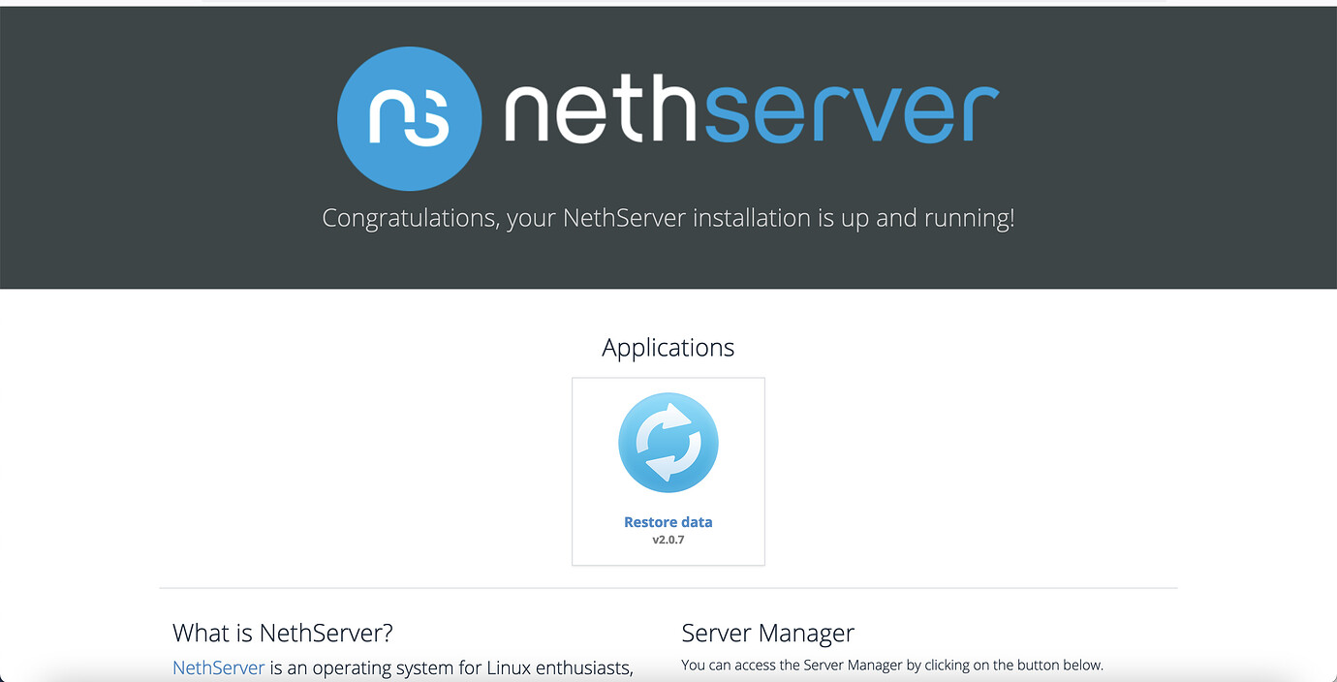Click the "What is NethServer?" heading
The width and height of the screenshot is (1337, 682).
[283, 633]
